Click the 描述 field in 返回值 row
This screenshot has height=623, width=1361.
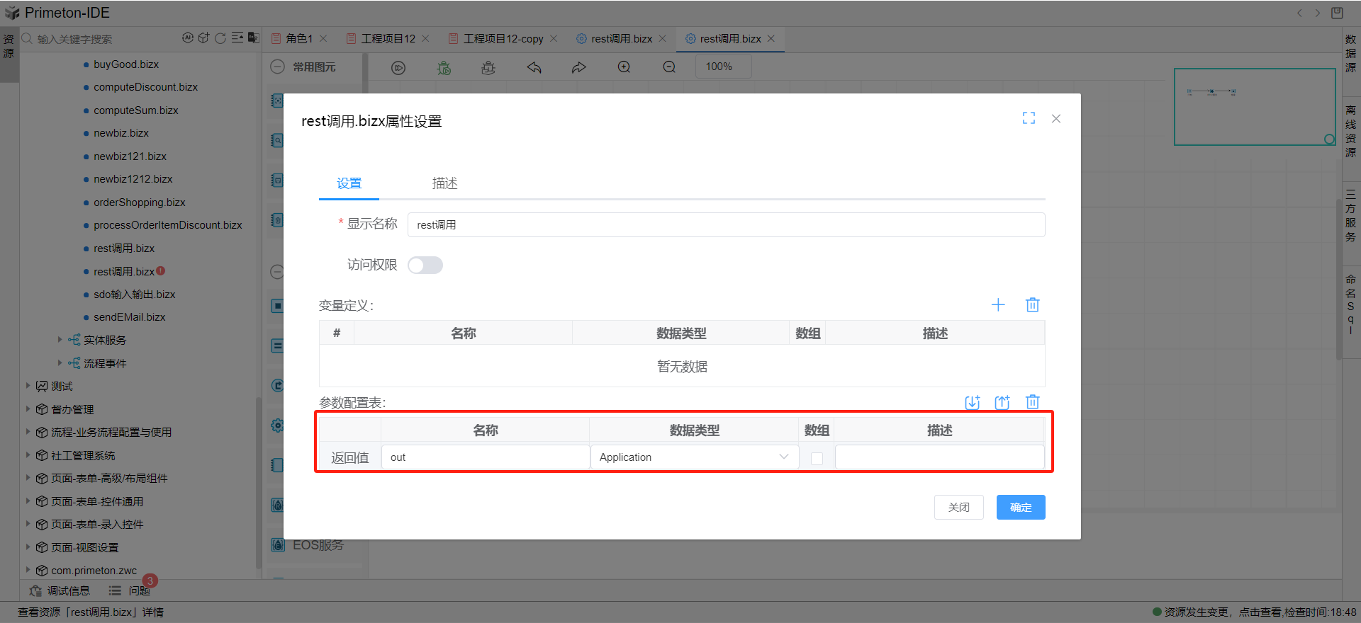pyautogui.click(x=940, y=457)
